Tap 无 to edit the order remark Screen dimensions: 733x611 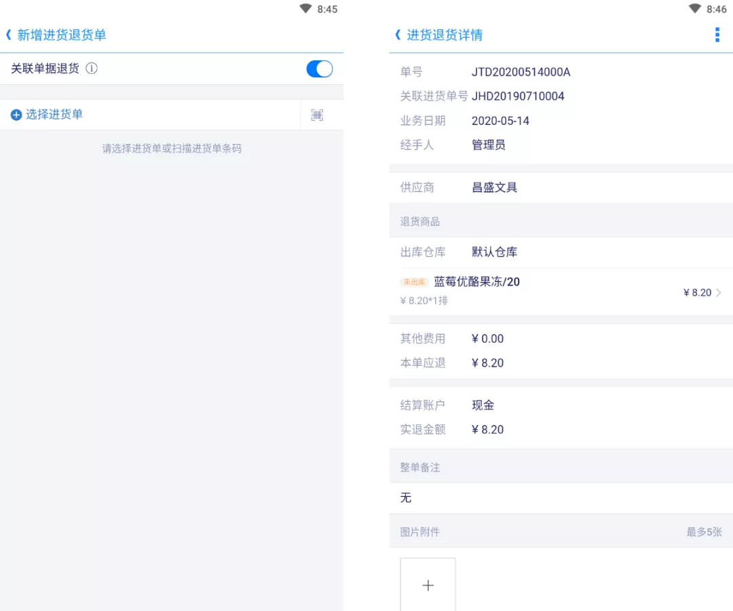[x=405, y=498]
